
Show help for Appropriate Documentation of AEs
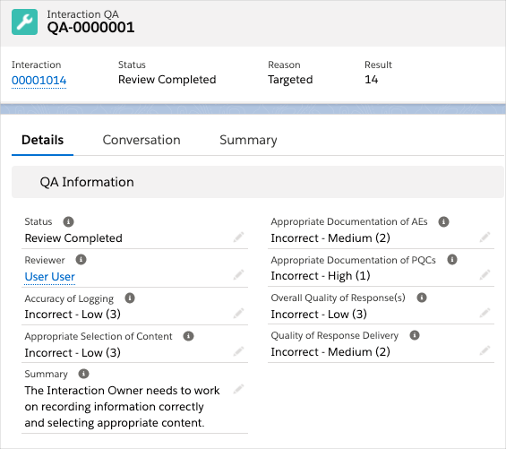coord(443,222)
